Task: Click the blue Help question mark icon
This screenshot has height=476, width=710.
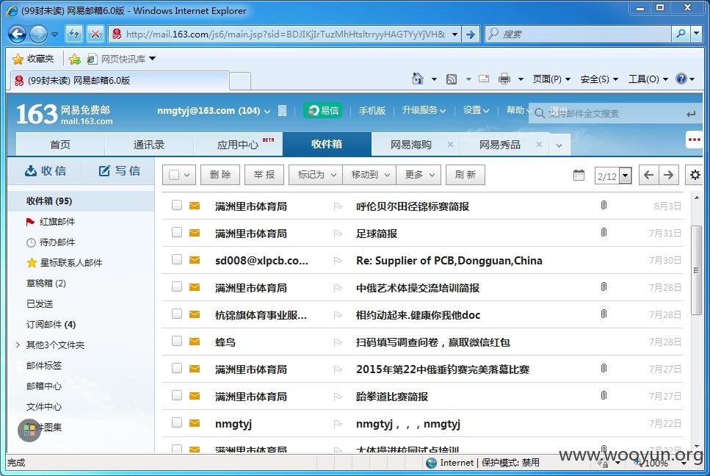Action: 681,79
